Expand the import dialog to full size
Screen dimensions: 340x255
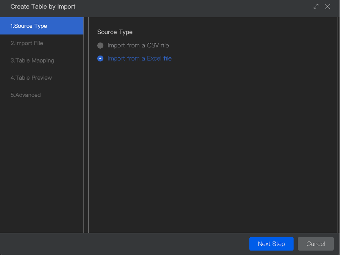tap(316, 7)
